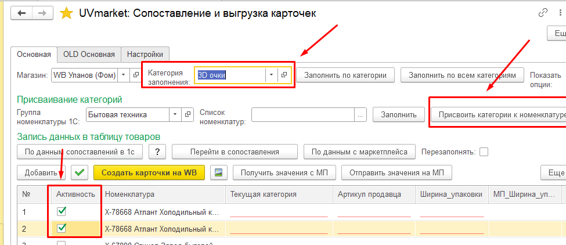Viewport: 566px width, 245px height.
Task: Click the Список номенклатур input field
Action: 304,115
